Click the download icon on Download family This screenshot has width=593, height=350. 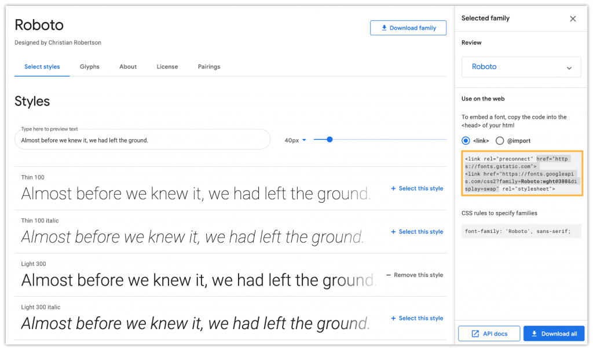click(384, 27)
